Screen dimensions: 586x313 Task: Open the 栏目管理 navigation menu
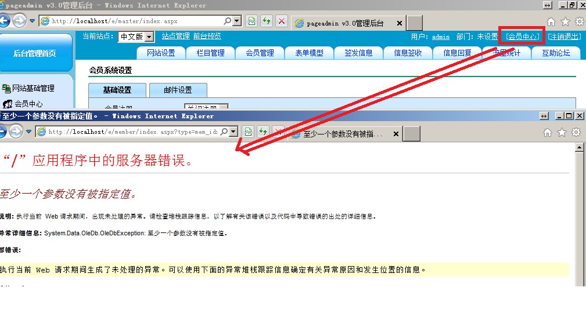[x=210, y=53]
